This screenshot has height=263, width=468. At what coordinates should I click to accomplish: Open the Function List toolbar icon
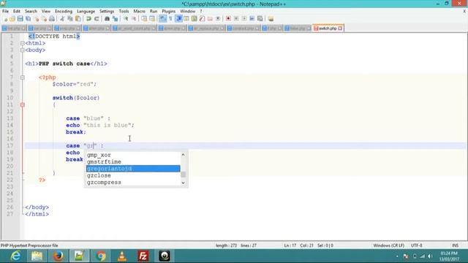coord(202,19)
